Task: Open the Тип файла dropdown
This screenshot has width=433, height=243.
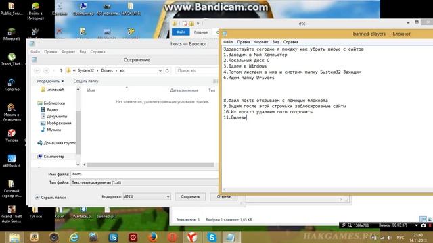Action: 144,182
